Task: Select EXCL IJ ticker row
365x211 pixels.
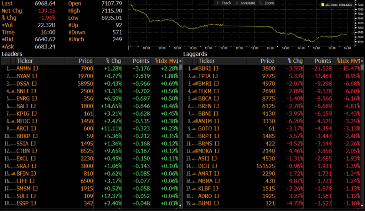Action: tap(26, 159)
